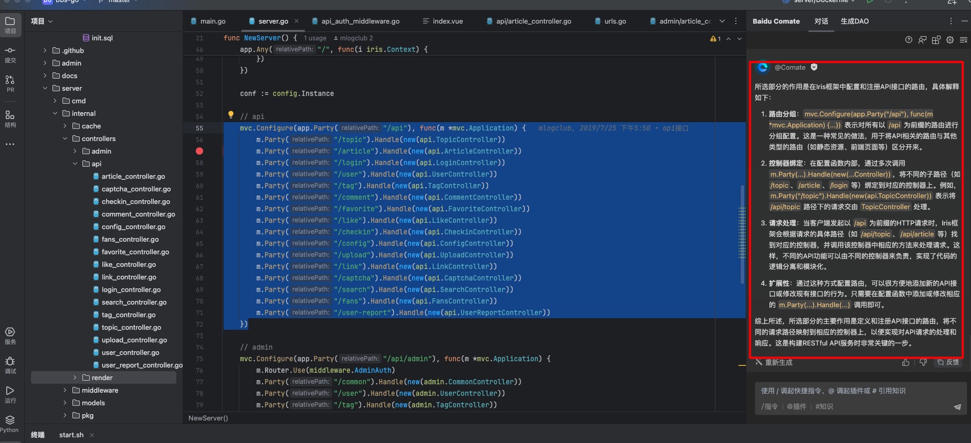Image resolution: width=971 pixels, height=443 pixels.
Task: Open the editor tabs three-dot options menu
Action: 735,21
